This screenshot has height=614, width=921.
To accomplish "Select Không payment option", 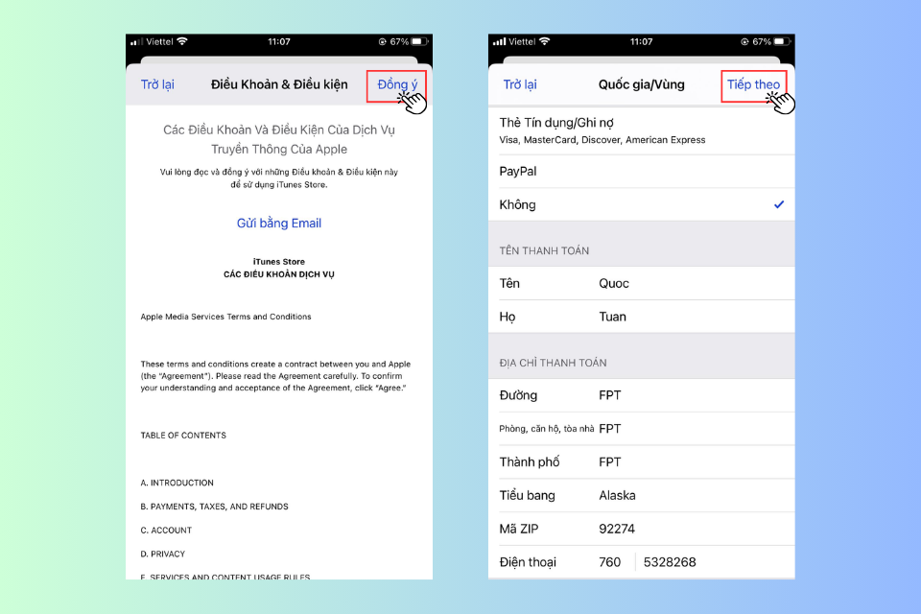I will [x=642, y=204].
